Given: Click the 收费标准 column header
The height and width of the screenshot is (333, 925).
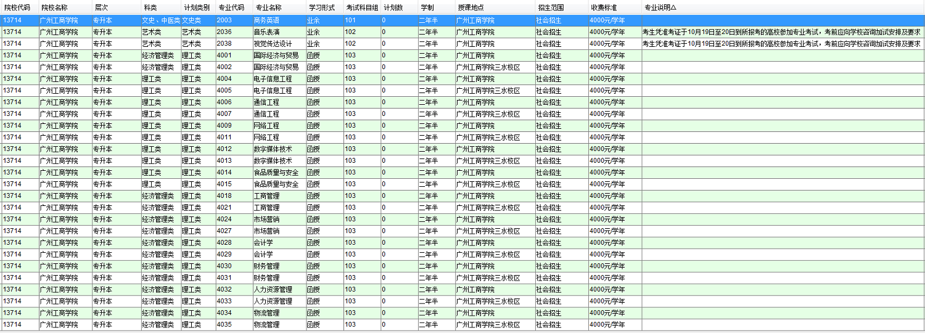Looking at the screenshot, I should coord(604,8).
